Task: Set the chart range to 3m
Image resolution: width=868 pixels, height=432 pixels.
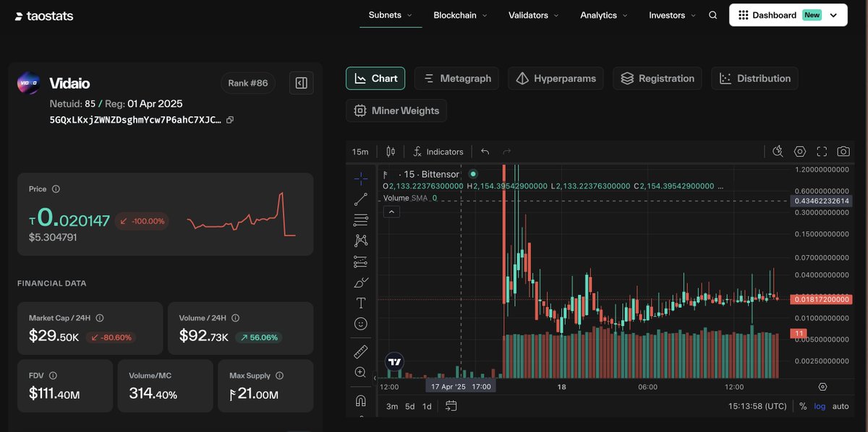Action: (392, 406)
